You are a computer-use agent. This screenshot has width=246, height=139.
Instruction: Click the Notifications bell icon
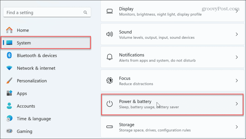110,57
